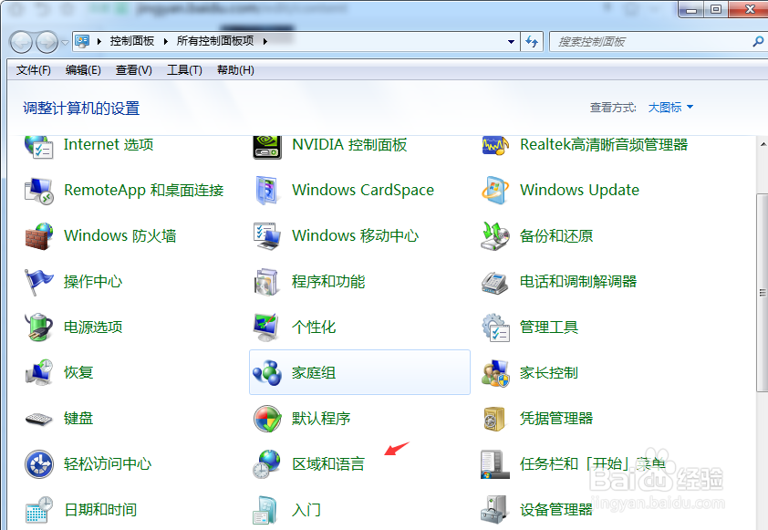
Task: Expand arrow after 控制面板 breadcrumb
Action: coord(166,41)
